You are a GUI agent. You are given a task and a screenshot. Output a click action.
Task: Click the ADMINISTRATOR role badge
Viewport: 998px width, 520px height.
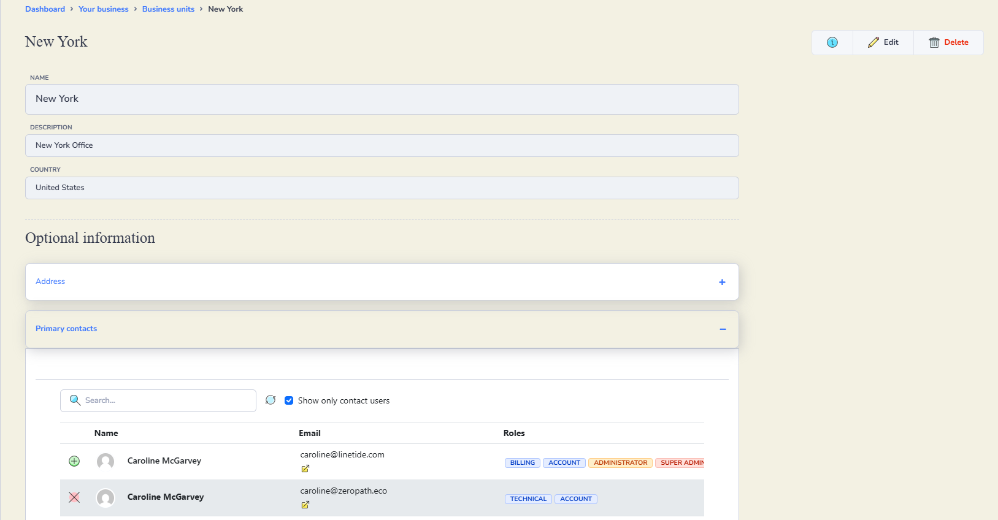[620, 463]
